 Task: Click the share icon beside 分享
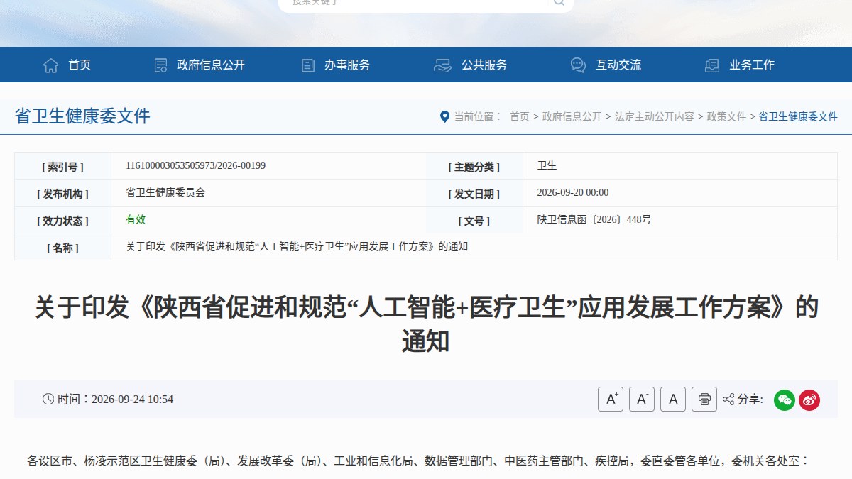coord(728,400)
